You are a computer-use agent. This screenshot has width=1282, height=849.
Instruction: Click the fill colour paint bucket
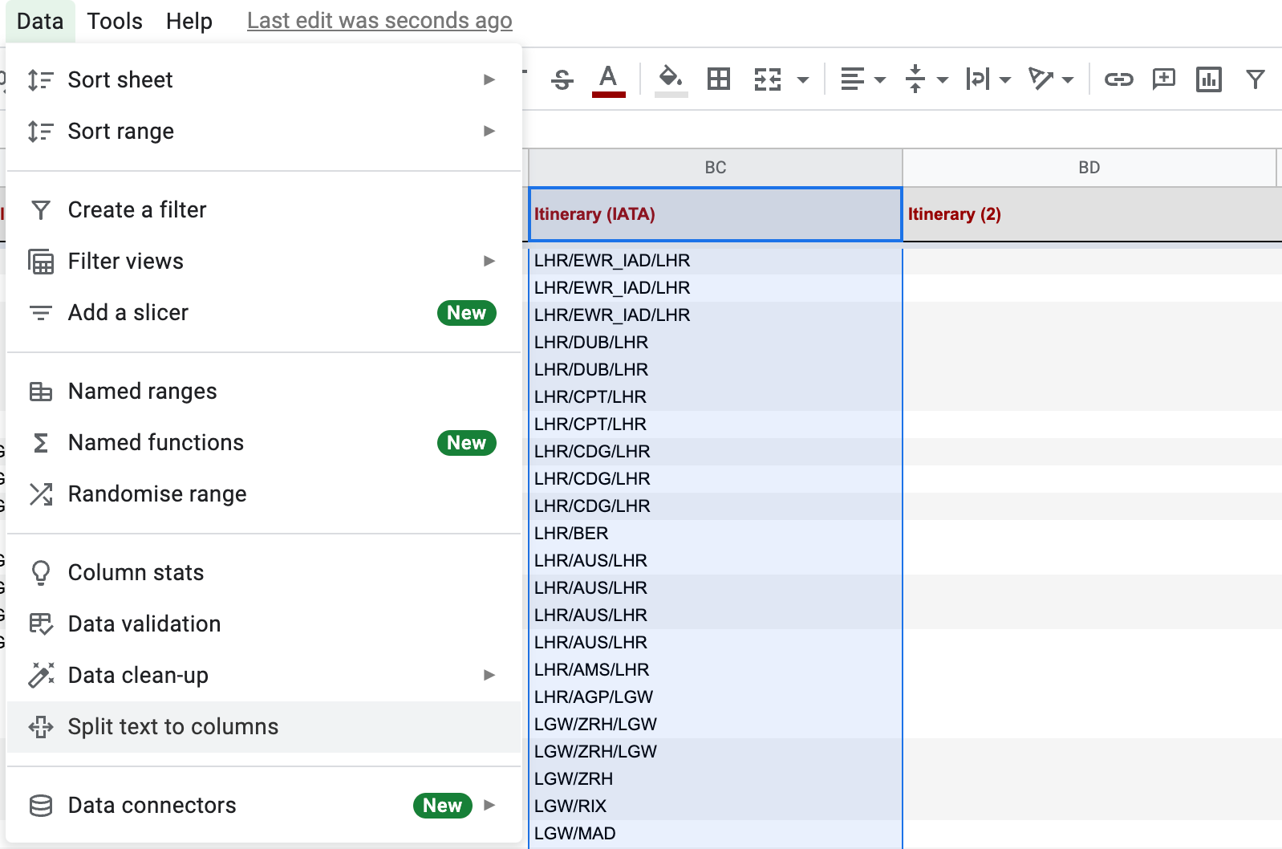[671, 79]
